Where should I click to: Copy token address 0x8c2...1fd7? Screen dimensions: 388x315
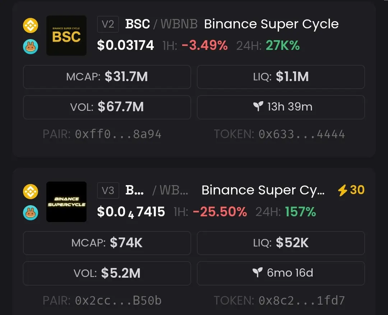[x=301, y=300]
